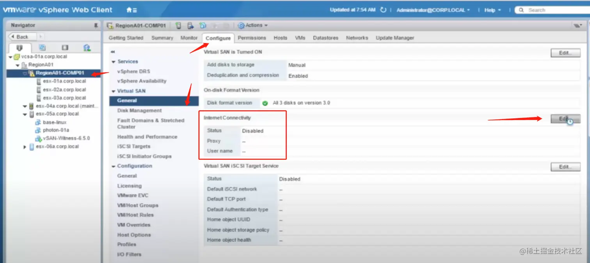Click the base-linux VM icon

(x=38, y=122)
